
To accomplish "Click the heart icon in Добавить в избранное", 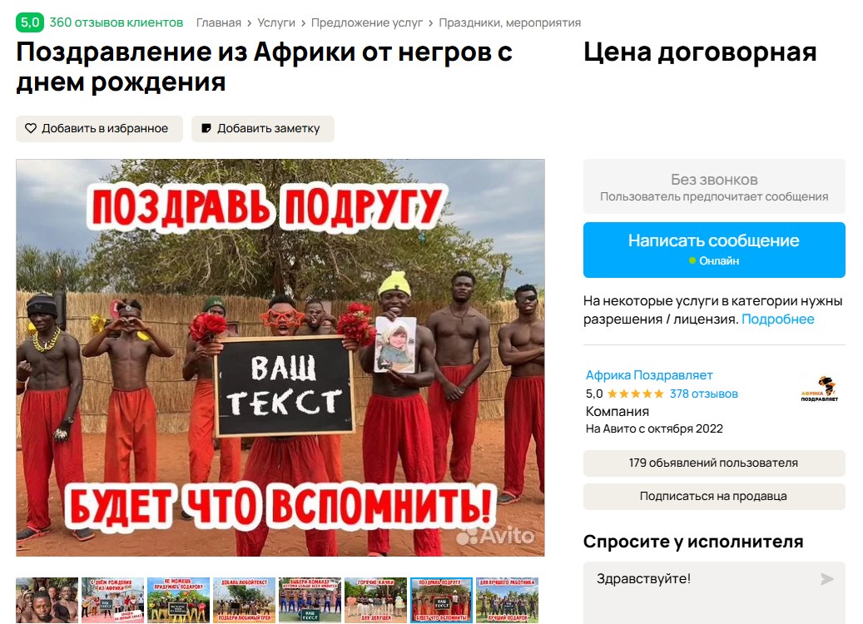I will [31, 128].
